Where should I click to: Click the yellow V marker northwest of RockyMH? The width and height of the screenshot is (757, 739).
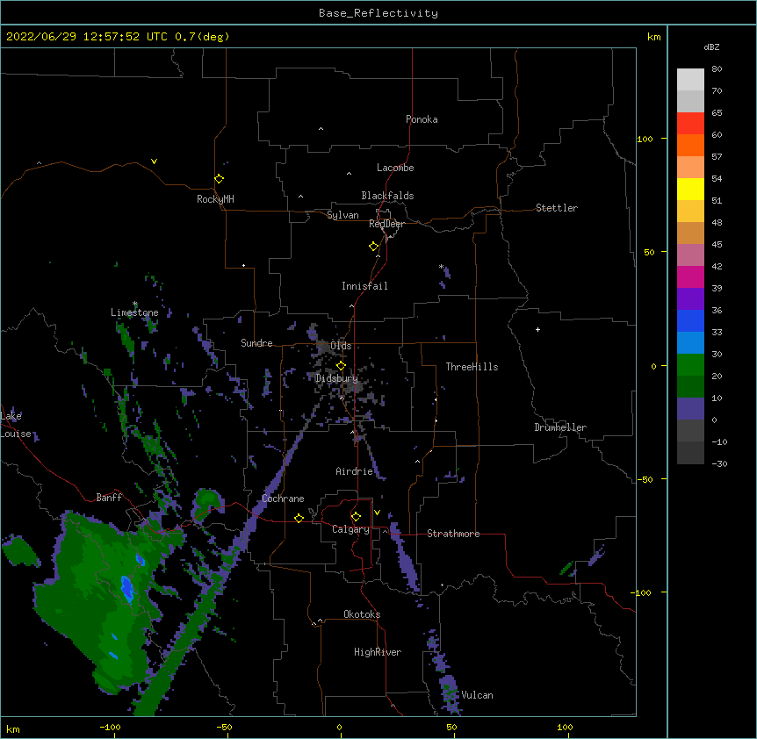(x=154, y=161)
